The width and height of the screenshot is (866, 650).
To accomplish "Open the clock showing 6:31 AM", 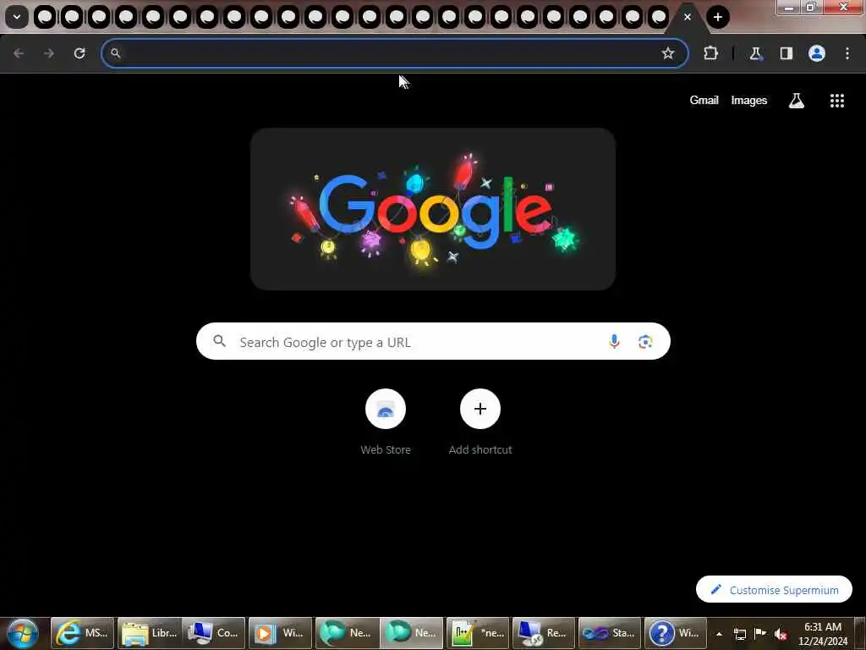I will (x=822, y=634).
